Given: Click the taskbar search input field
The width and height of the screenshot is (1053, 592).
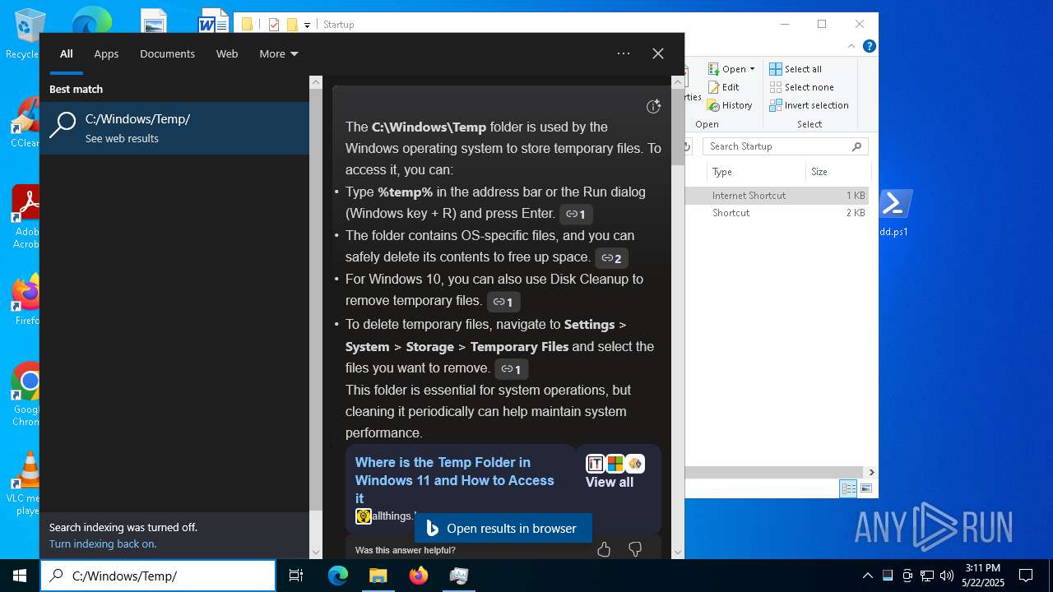Looking at the screenshot, I should pos(158,576).
